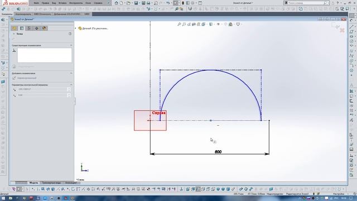Open the DimXpertManager crosshair tab

[36, 28]
